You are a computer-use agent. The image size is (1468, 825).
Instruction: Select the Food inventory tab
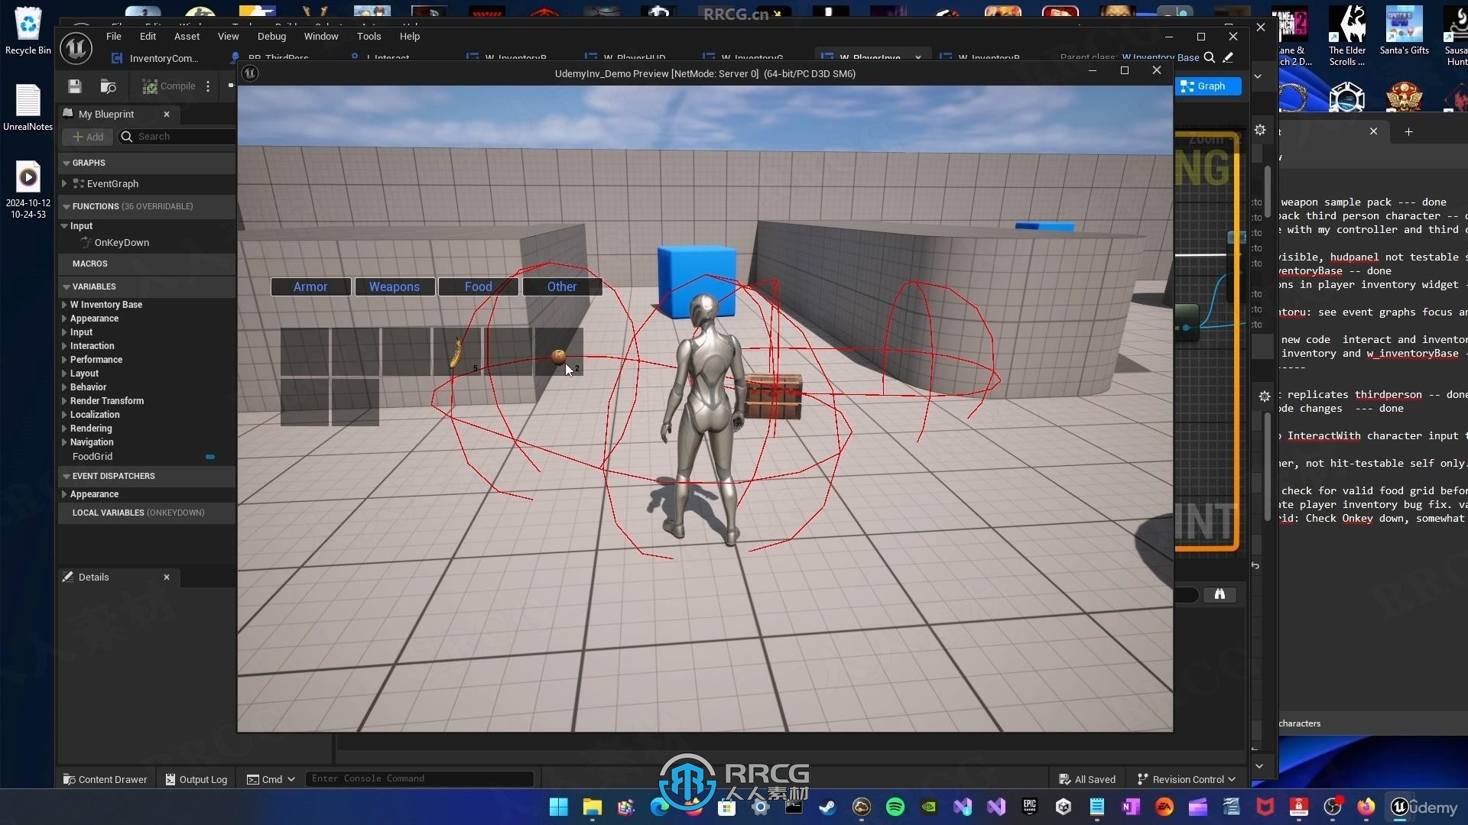[x=479, y=286]
